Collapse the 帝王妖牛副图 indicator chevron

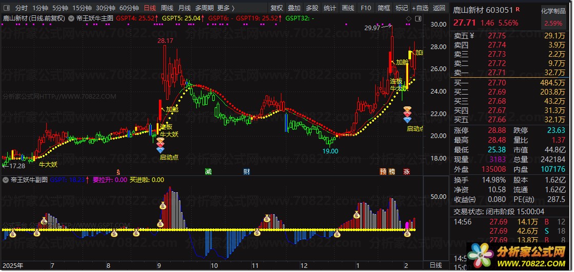pyautogui.click(x=6, y=180)
